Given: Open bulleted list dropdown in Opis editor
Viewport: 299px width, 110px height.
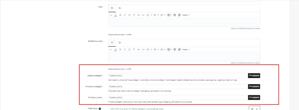Looking at the screenshot, I should (156, 15).
